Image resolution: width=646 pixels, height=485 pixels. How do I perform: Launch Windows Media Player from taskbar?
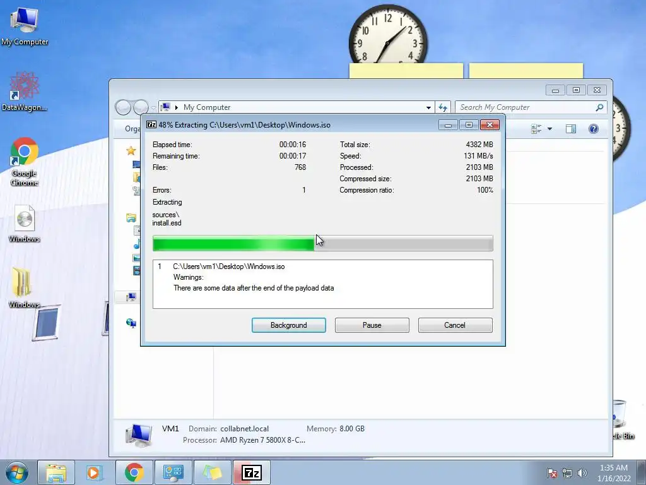coord(93,472)
